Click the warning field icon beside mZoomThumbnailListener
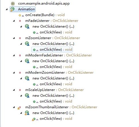 pos(19,108)
